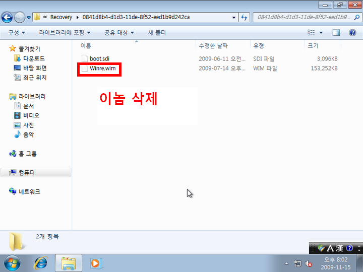Click the refresh button beside address bar
The image size is (363, 272).
click(244, 17)
